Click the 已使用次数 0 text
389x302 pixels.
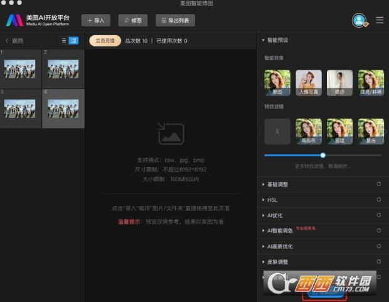pos(172,41)
